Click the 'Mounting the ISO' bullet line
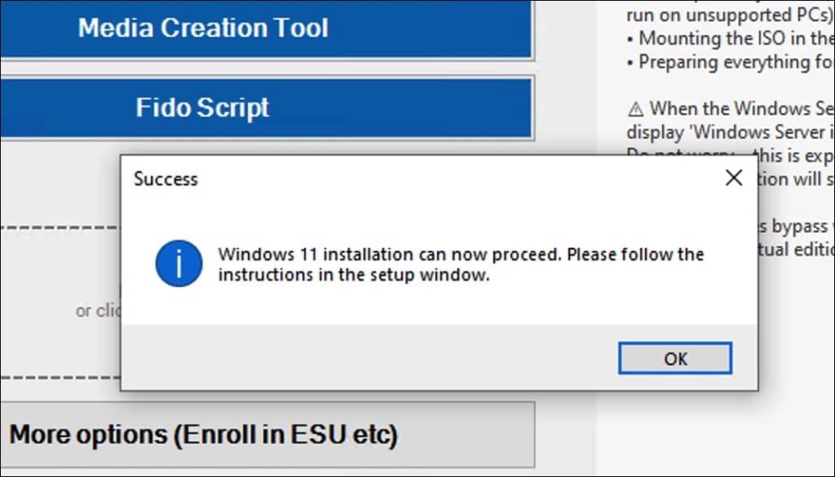This screenshot has width=835, height=477. tap(731, 38)
